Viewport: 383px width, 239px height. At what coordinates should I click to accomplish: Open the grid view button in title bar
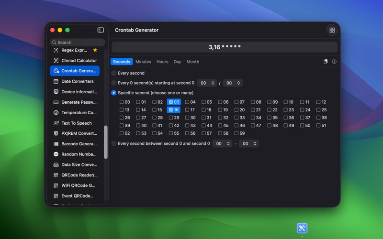click(331, 30)
